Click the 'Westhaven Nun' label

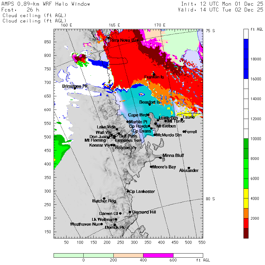pyautogui.click(x=85, y=224)
